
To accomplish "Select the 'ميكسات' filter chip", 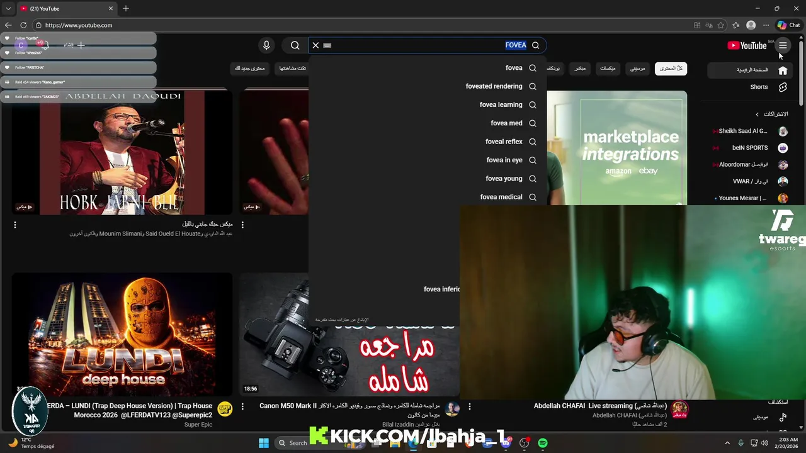I will [608, 68].
